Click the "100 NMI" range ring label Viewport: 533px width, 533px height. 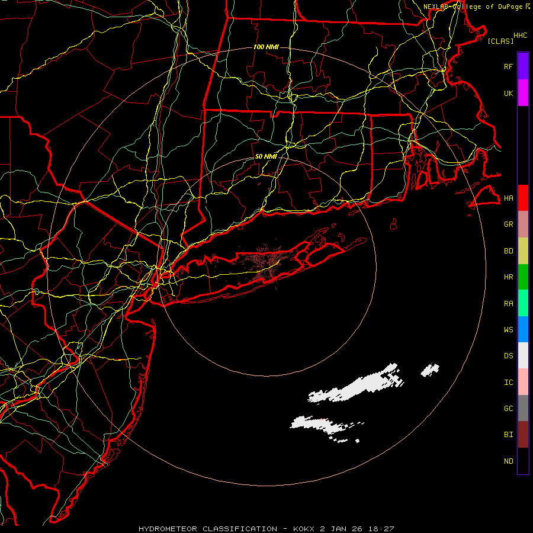click(x=266, y=47)
